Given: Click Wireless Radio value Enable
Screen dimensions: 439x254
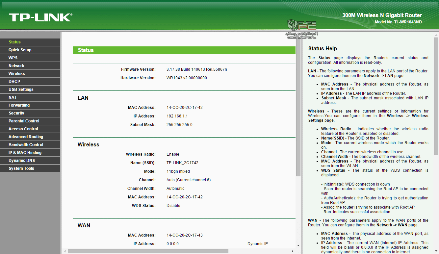Looking at the screenshot, I should (x=173, y=154).
